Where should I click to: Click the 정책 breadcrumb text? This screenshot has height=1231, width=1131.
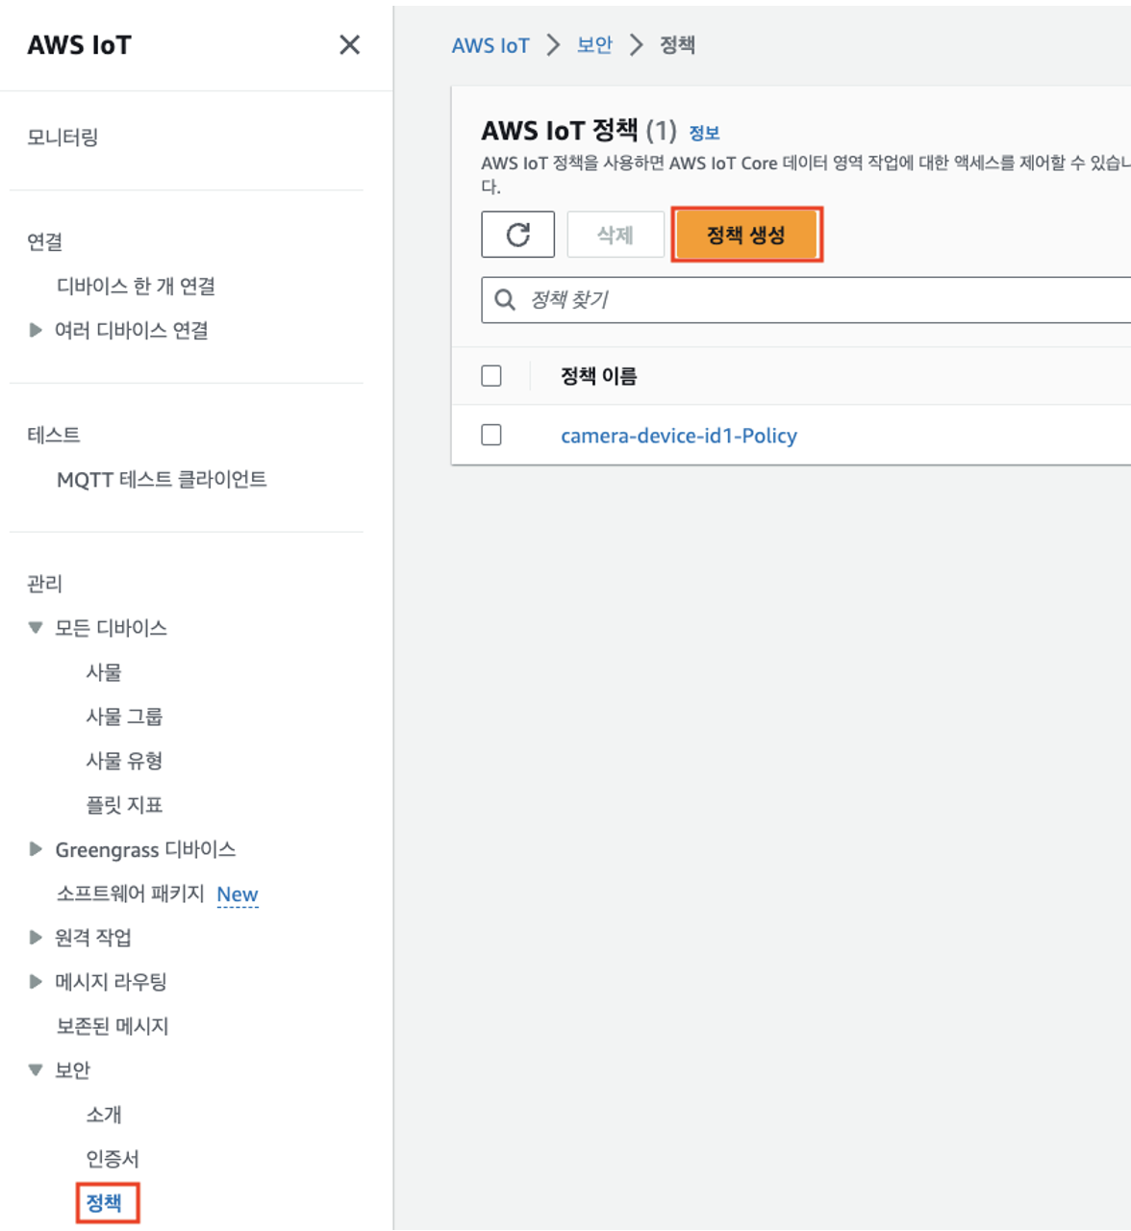click(x=677, y=45)
